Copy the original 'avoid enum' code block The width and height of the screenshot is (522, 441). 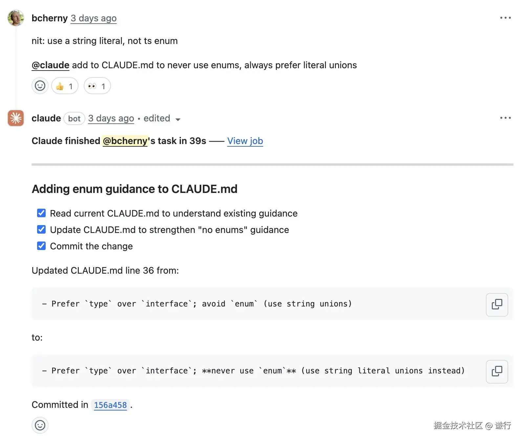[497, 304]
